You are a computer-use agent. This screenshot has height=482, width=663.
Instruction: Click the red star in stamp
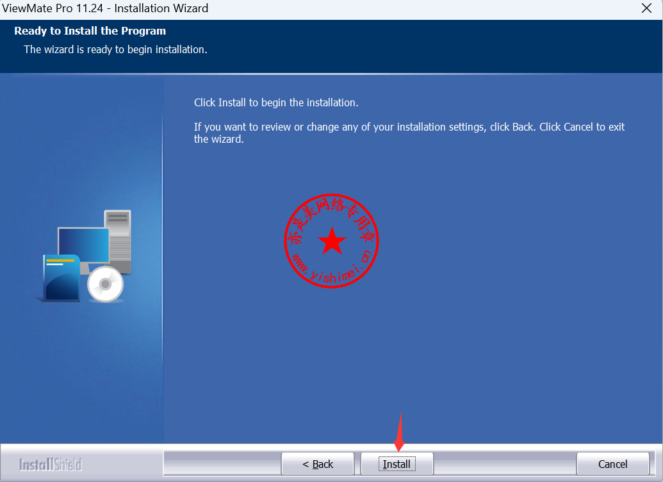(332, 241)
